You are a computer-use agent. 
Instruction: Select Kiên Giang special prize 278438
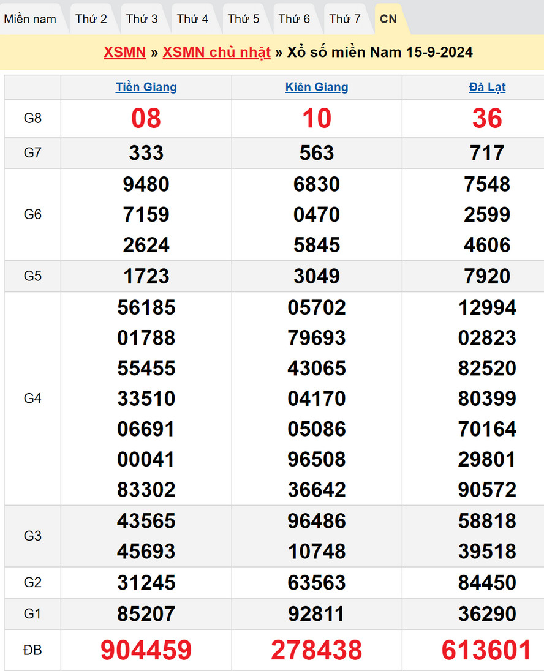coord(317,650)
